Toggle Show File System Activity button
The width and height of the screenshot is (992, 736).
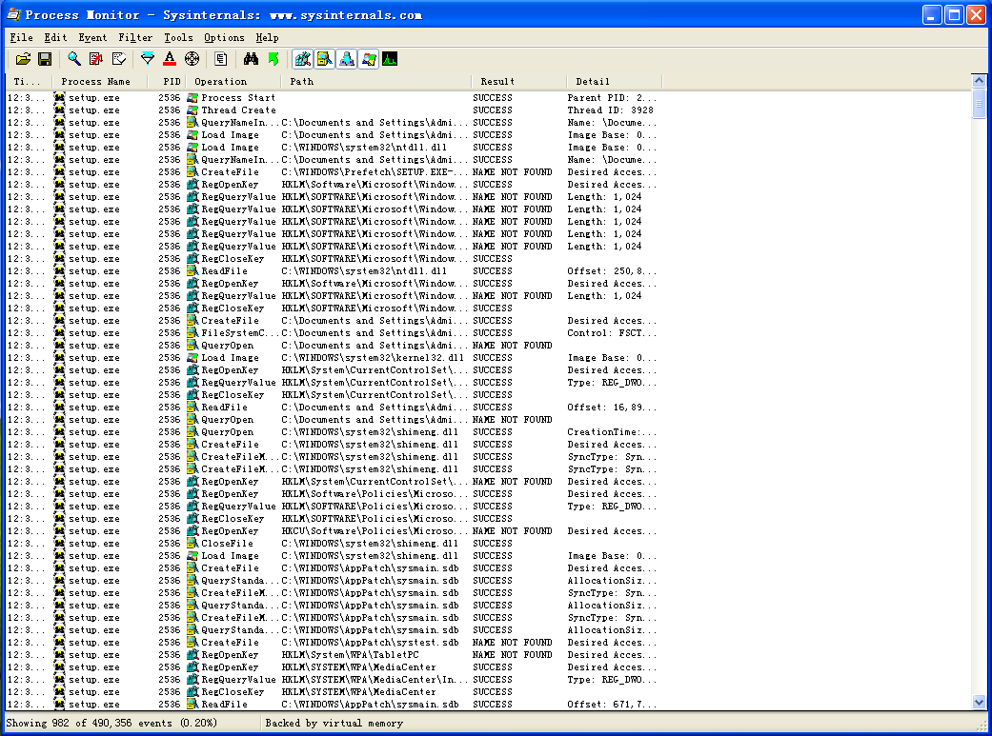pos(325,59)
